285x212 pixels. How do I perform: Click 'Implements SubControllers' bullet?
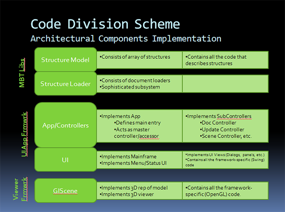tap(218, 116)
